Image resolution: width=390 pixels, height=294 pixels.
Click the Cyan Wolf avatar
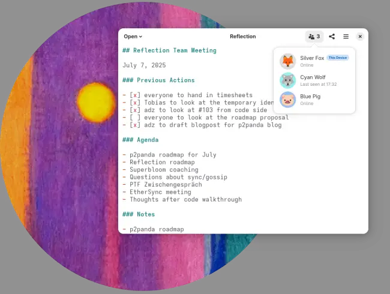pos(288,80)
